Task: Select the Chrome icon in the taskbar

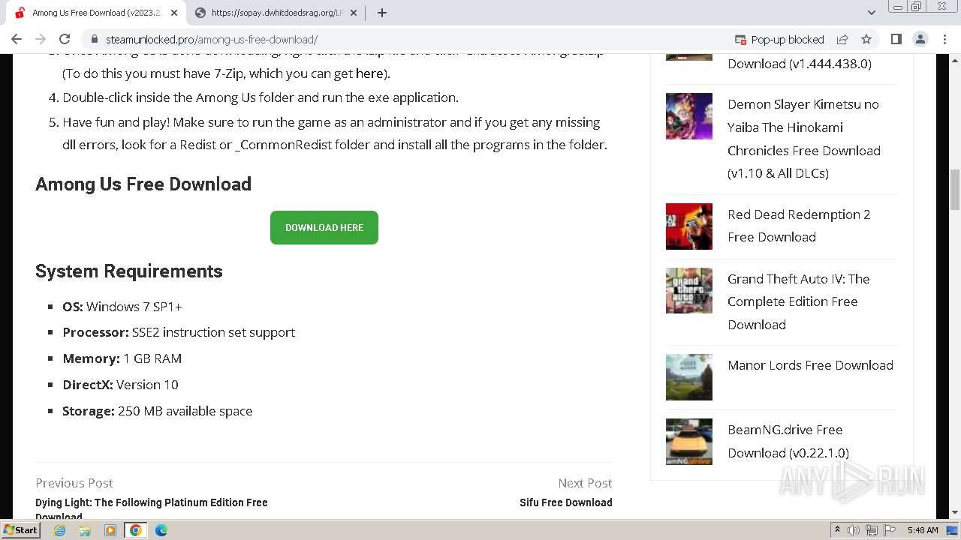Action: (x=135, y=530)
